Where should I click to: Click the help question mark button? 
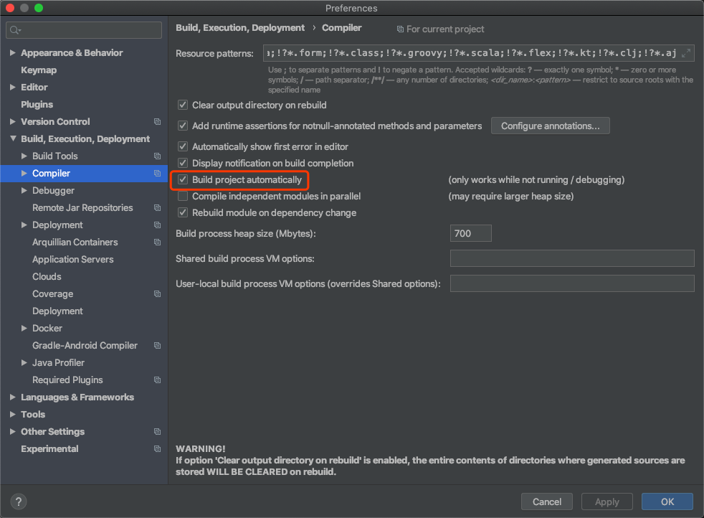pos(19,501)
